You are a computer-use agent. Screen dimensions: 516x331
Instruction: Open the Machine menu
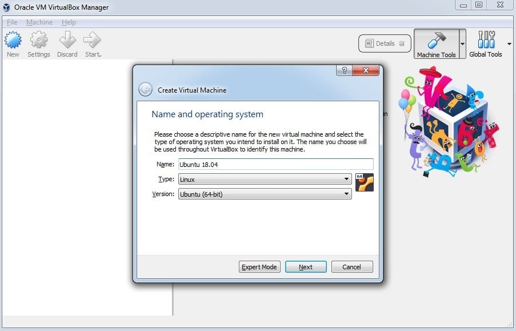coord(39,22)
